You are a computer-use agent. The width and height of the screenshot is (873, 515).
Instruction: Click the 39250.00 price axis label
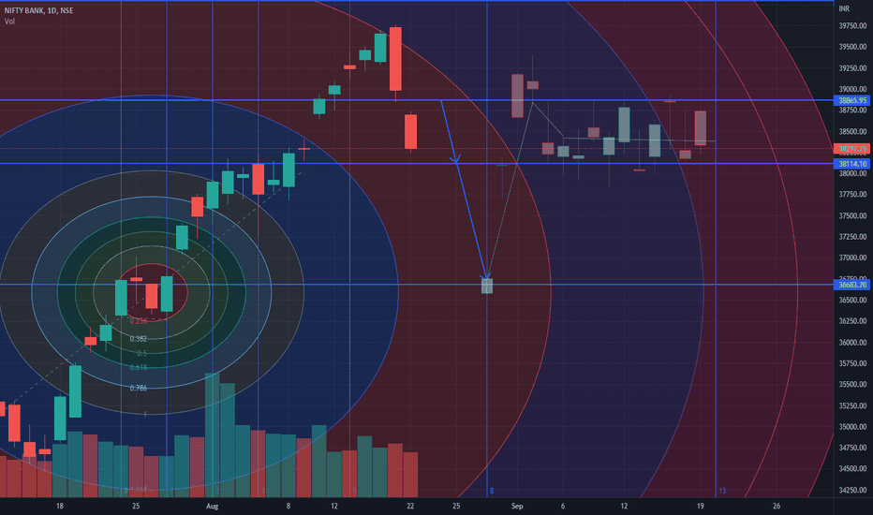pyautogui.click(x=852, y=68)
